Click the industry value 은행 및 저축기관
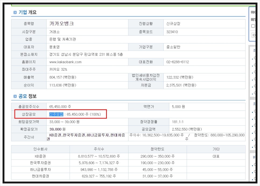 click(62, 39)
